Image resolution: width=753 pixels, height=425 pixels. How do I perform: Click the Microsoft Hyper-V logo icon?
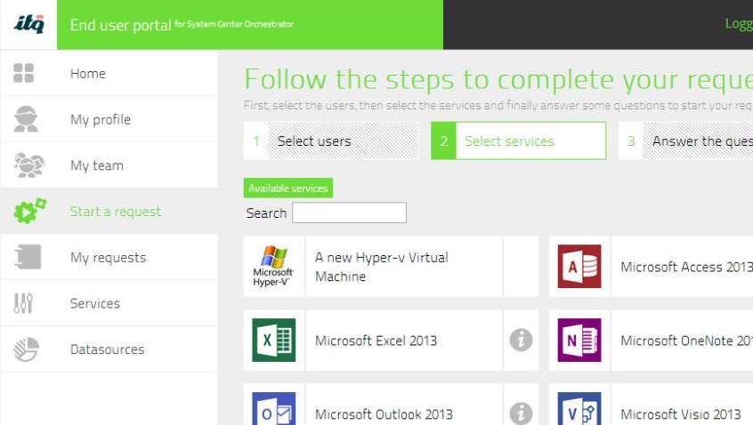click(274, 266)
